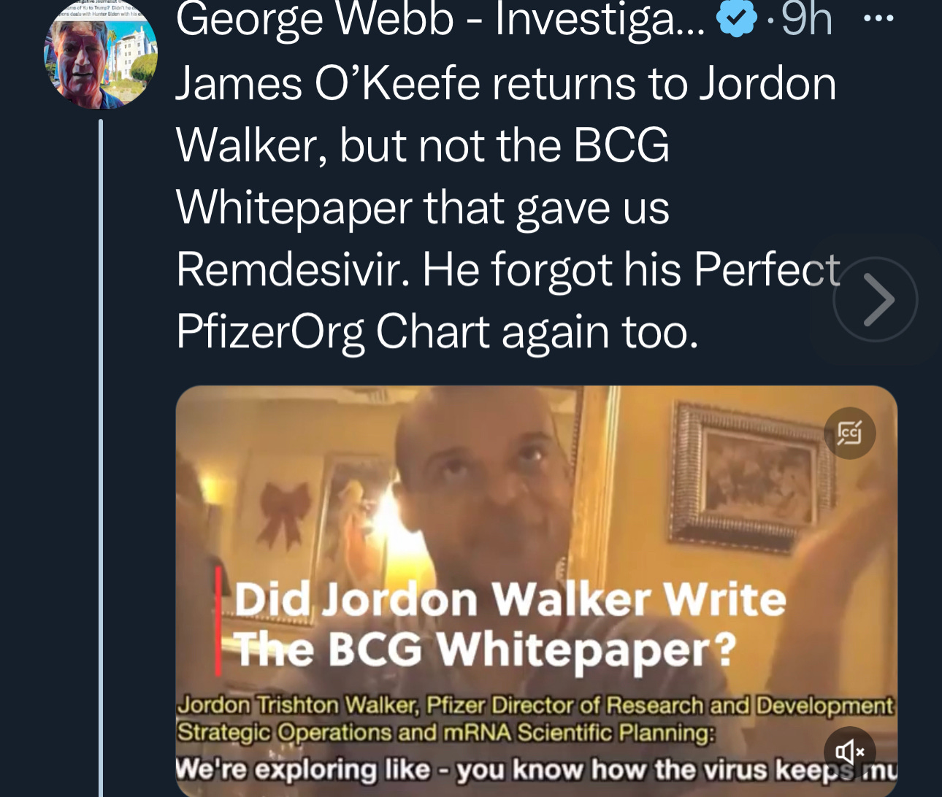Click the blue verified badge
Image resolution: width=942 pixels, height=797 pixels.
point(738,20)
